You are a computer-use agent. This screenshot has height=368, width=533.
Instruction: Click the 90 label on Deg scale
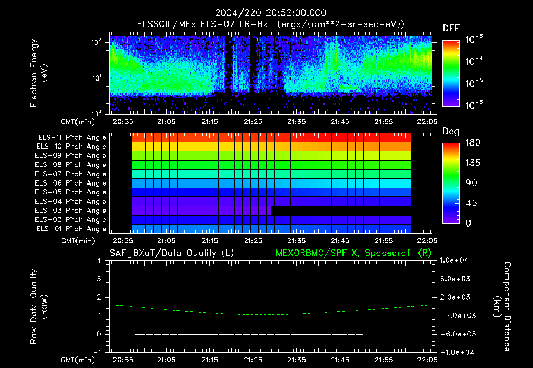(471, 183)
